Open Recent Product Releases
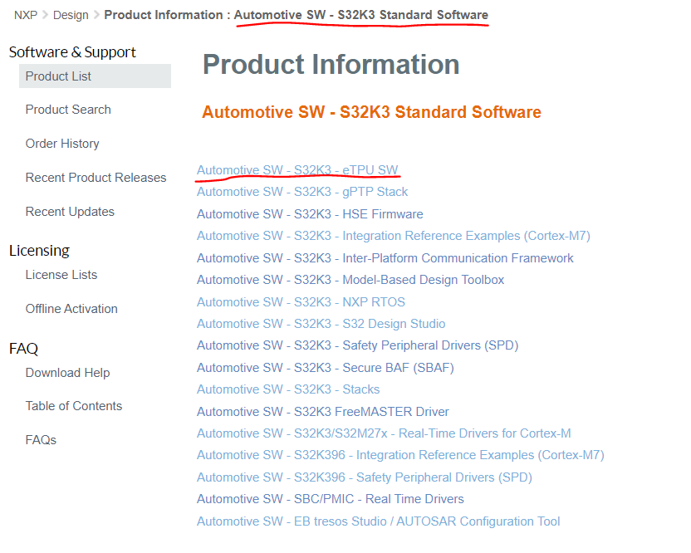Viewport: 691px width, 553px height. point(96,177)
